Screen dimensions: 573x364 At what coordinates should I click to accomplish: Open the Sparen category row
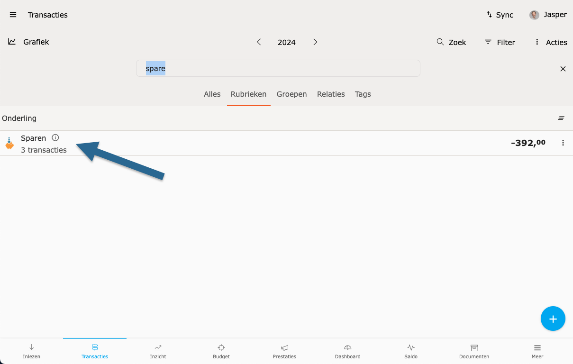pyautogui.click(x=286, y=143)
